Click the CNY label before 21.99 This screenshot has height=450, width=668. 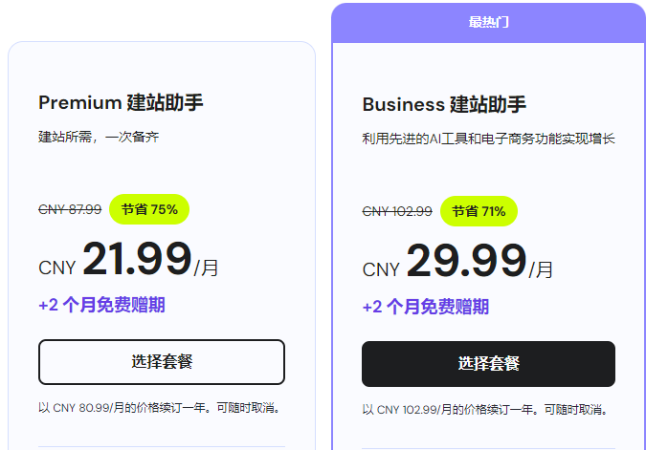[56, 268]
